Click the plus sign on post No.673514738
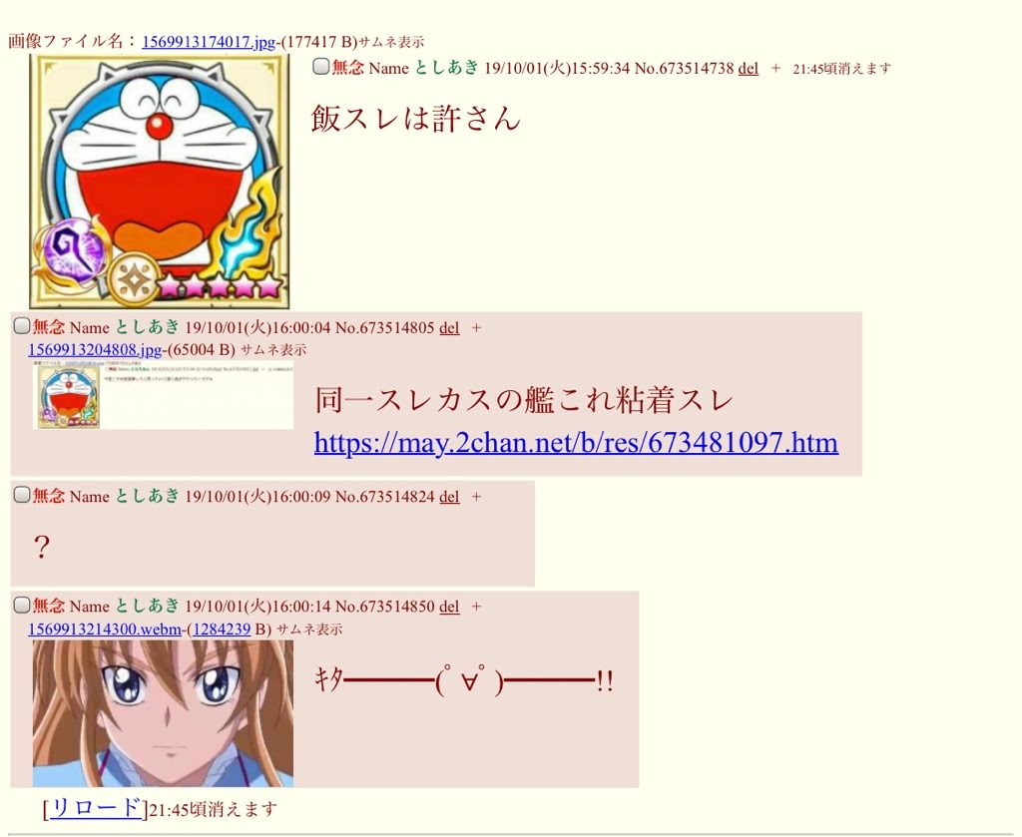 tap(774, 69)
